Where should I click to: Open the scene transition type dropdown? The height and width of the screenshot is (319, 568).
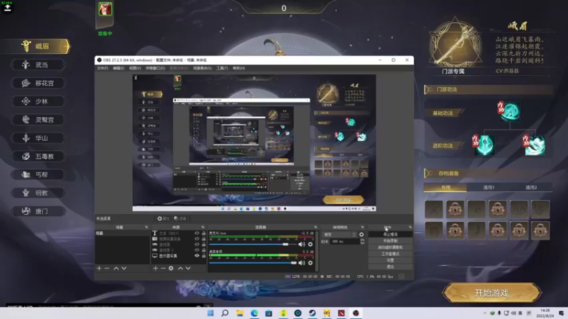(339, 235)
